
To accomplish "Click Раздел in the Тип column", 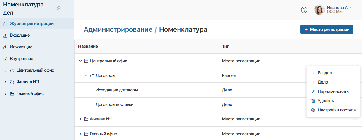I will 229,75.
